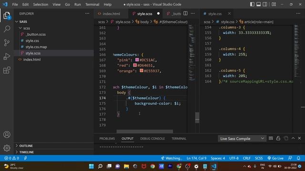Viewport: 305px width, 171px height.
Task: Open the Edit menu
Action: point(25,4)
